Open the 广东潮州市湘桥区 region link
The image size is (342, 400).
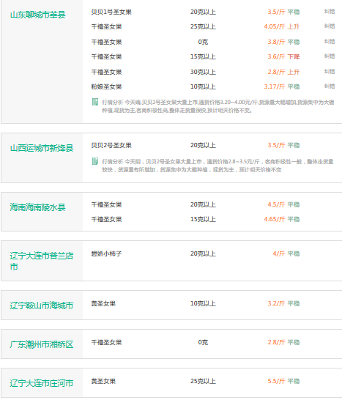[42, 344]
